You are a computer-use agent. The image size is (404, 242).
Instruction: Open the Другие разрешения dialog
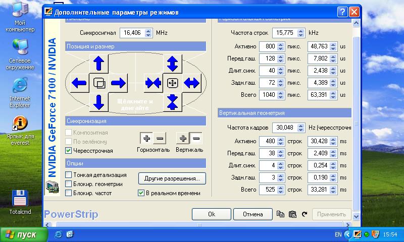coord(171,178)
